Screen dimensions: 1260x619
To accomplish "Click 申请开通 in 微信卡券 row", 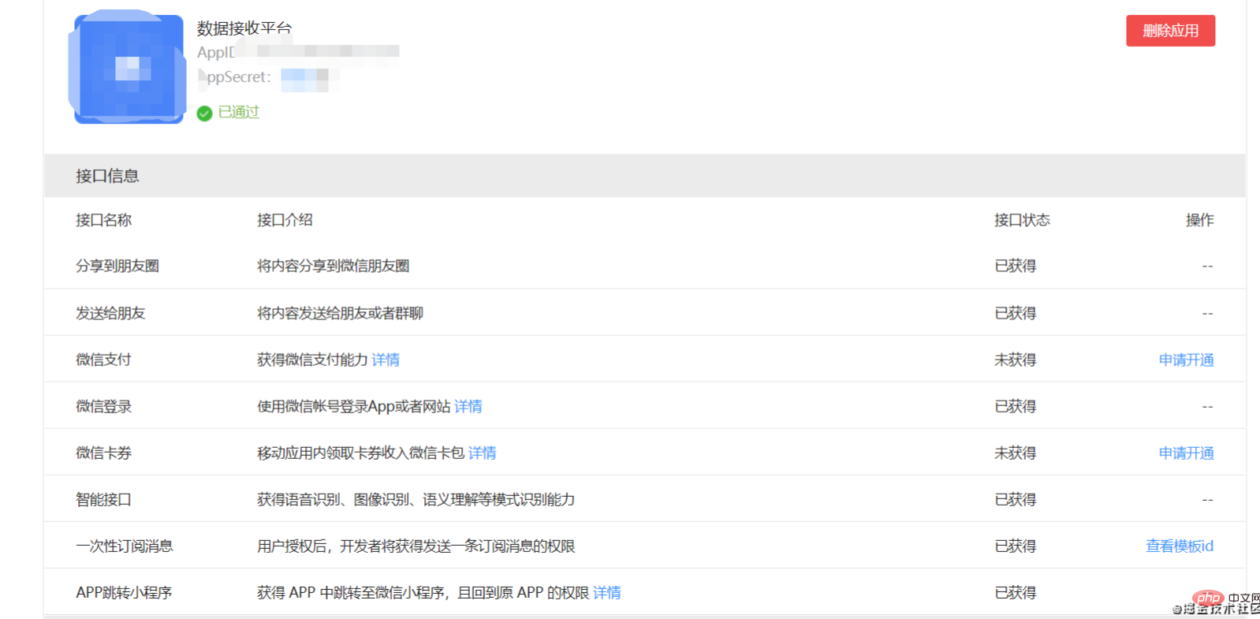I will click(1186, 453).
